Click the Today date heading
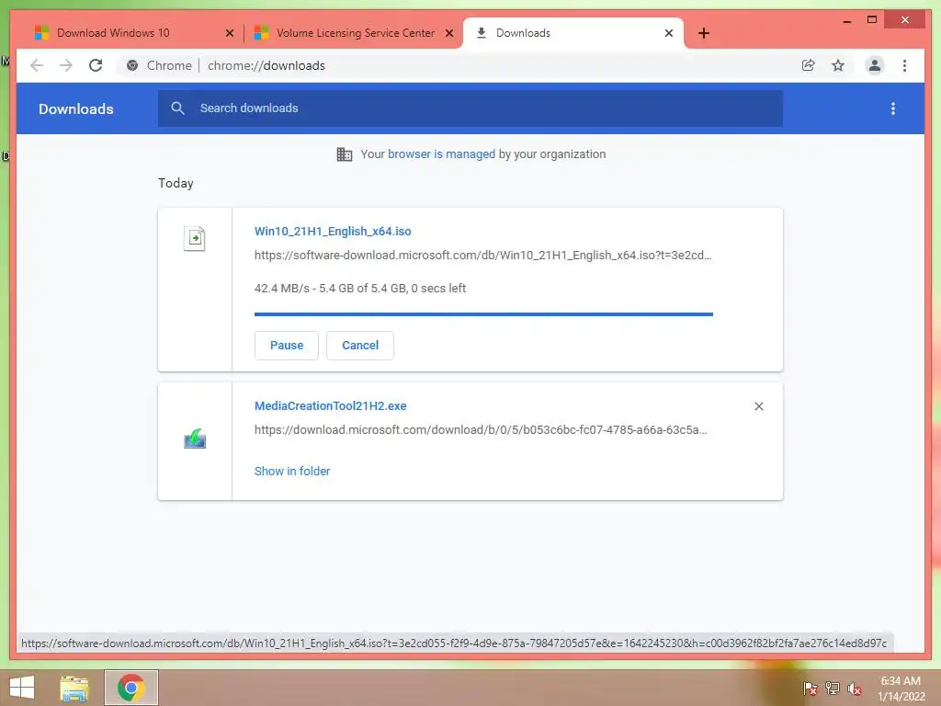The height and width of the screenshot is (706, 941). [x=176, y=183]
